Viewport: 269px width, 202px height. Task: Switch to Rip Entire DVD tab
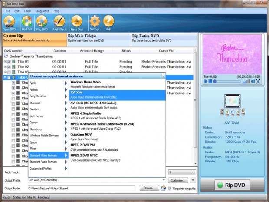(x=164, y=40)
